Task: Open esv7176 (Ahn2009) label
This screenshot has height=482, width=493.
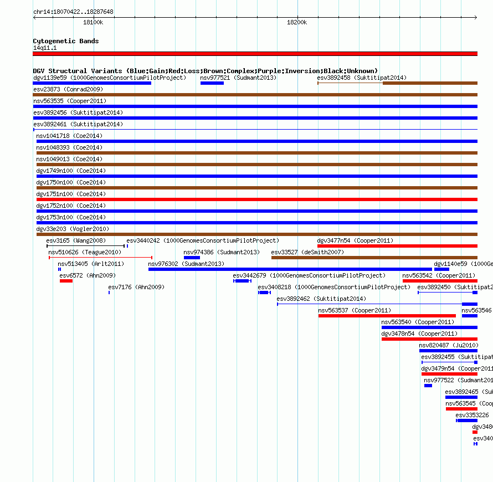Action: click(x=136, y=287)
